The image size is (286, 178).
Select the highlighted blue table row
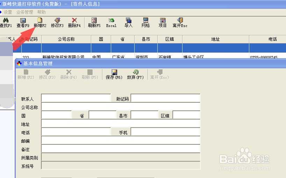tap(149, 48)
